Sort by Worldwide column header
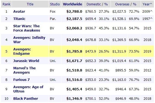The width and height of the screenshot is (155, 103). (x=73, y=4)
